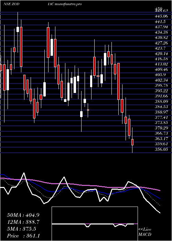
Task: Click the 384.53 price axis label
Action: point(161,107)
